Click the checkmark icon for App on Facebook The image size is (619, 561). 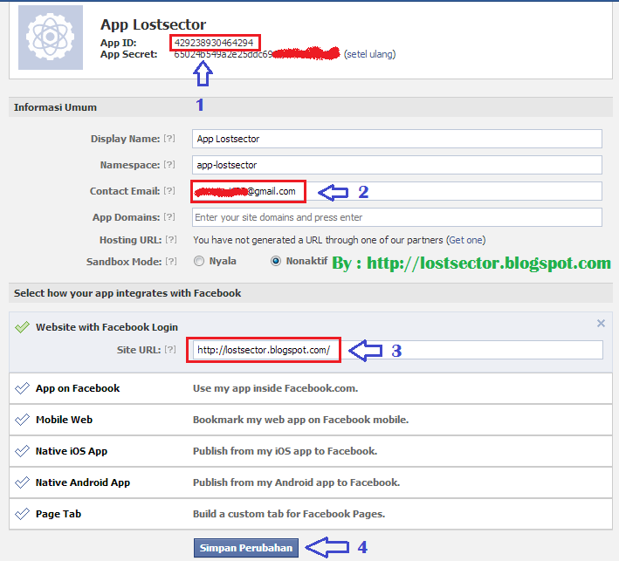click(x=22, y=388)
